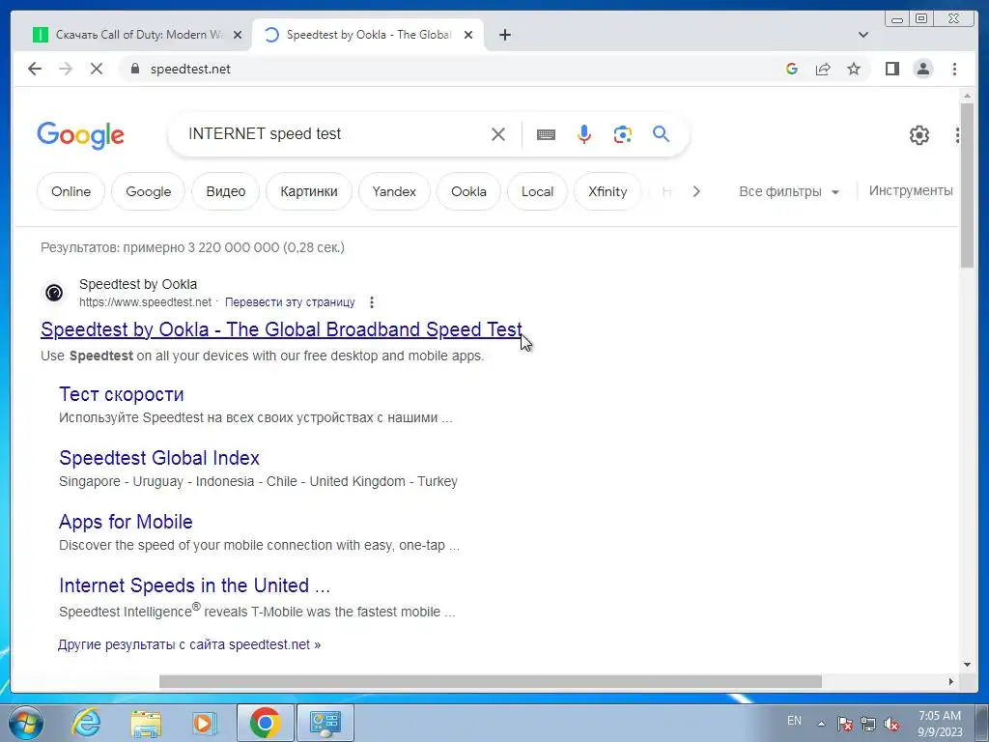The width and height of the screenshot is (989, 742).
Task: Close the Speedtest by Ookla tab
Action: point(468,35)
